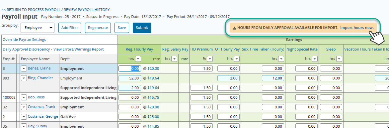The width and height of the screenshot is (389, 128).
Task: Click Costanza, George HD Premium 1.50 field
Action: 202,117
